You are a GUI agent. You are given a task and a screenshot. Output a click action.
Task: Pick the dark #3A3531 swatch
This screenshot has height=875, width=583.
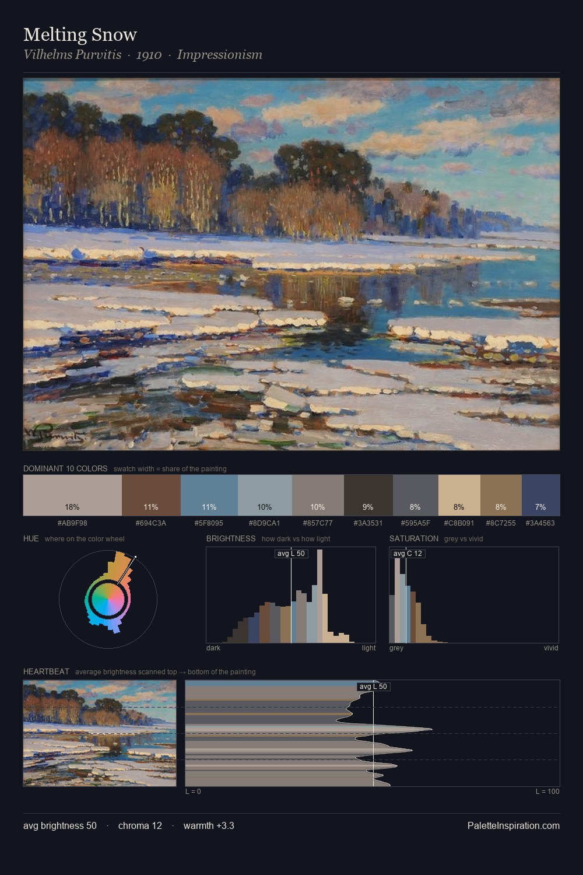click(x=368, y=495)
